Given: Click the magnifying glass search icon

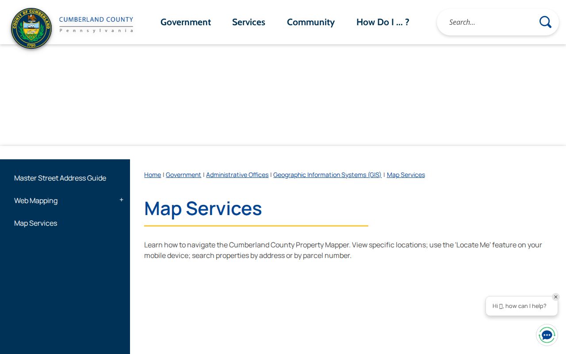Looking at the screenshot, I should tap(545, 22).
